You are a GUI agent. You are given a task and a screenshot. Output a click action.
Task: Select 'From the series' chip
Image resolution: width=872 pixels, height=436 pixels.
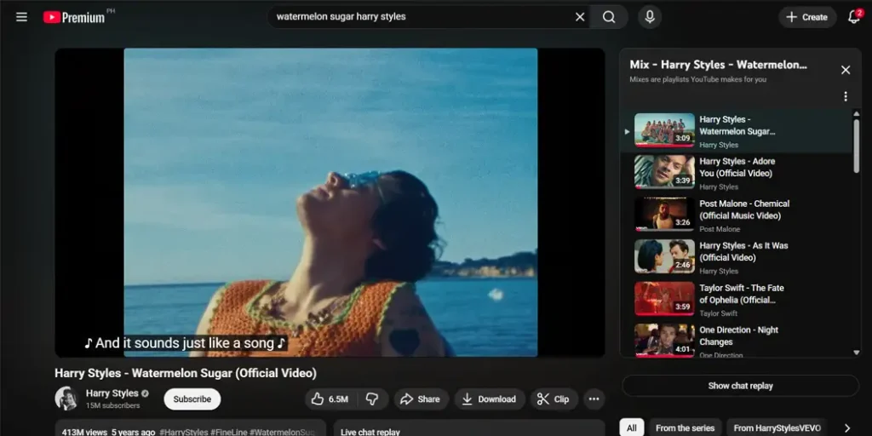[686, 427]
